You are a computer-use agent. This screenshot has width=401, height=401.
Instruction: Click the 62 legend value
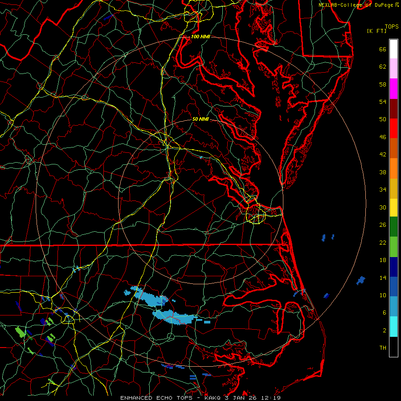(383, 66)
